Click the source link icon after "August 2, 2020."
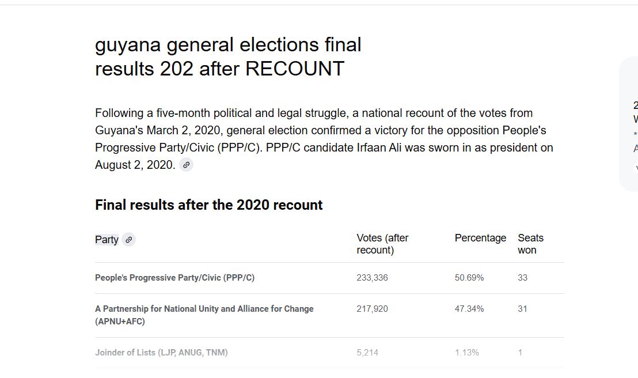The height and width of the screenshot is (378, 638). (x=186, y=165)
